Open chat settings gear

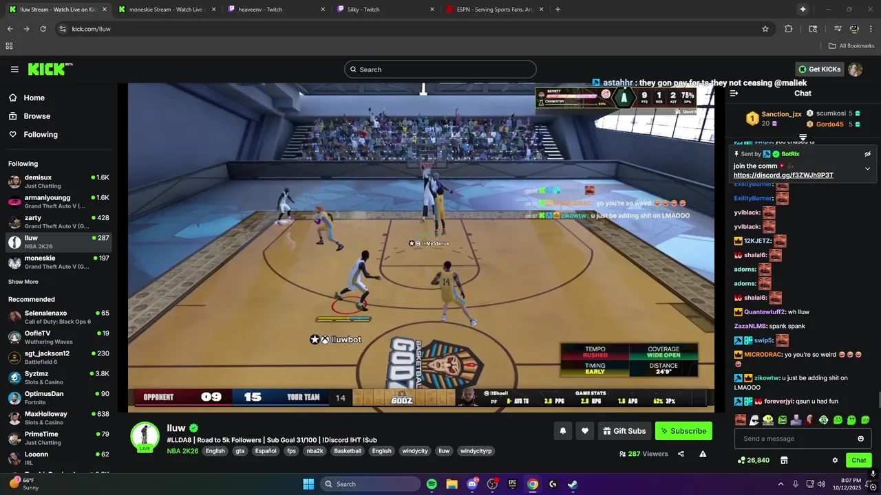[x=835, y=460]
